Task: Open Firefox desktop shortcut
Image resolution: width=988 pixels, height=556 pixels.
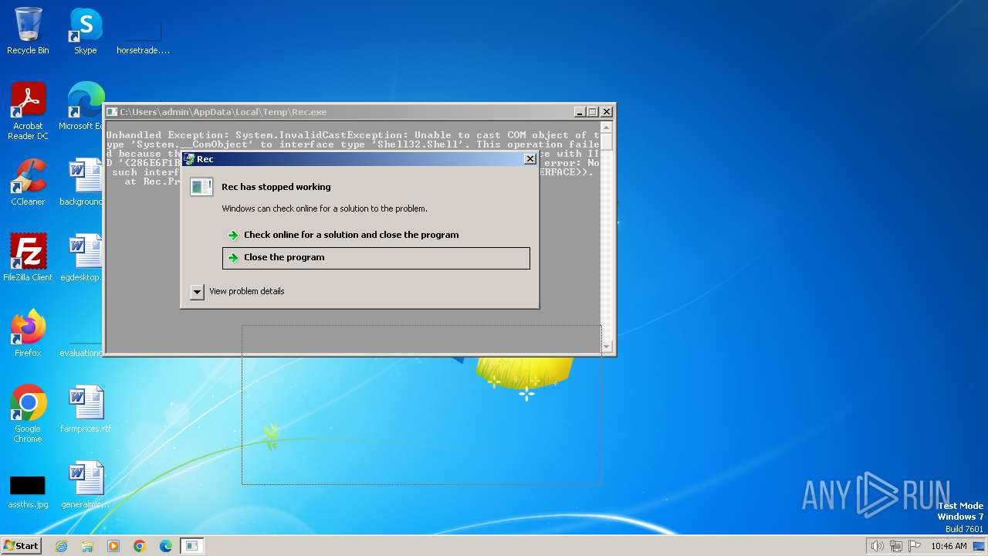Action: point(28,334)
